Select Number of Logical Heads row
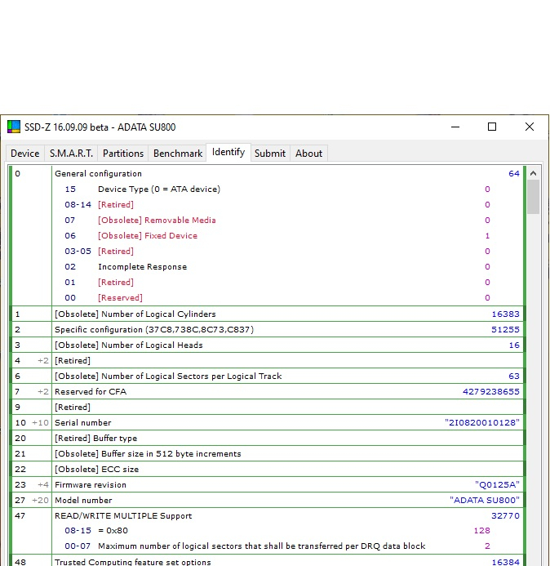The height and width of the screenshot is (566, 550). [x=267, y=345]
